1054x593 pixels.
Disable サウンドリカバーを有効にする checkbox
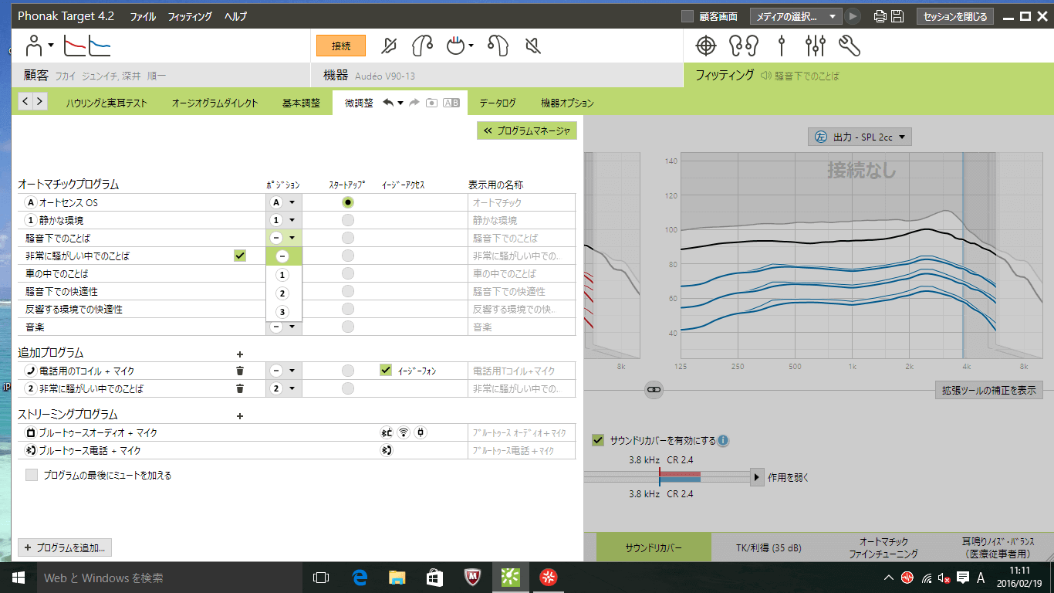tap(597, 440)
